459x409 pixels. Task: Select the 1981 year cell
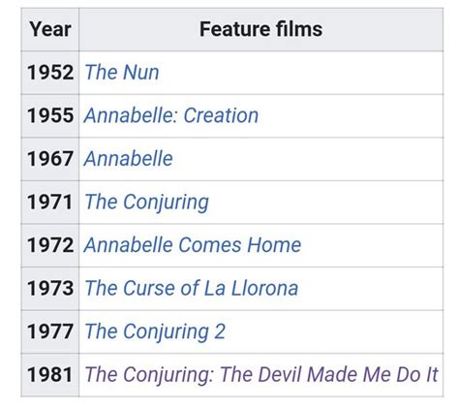click(50, 375)
